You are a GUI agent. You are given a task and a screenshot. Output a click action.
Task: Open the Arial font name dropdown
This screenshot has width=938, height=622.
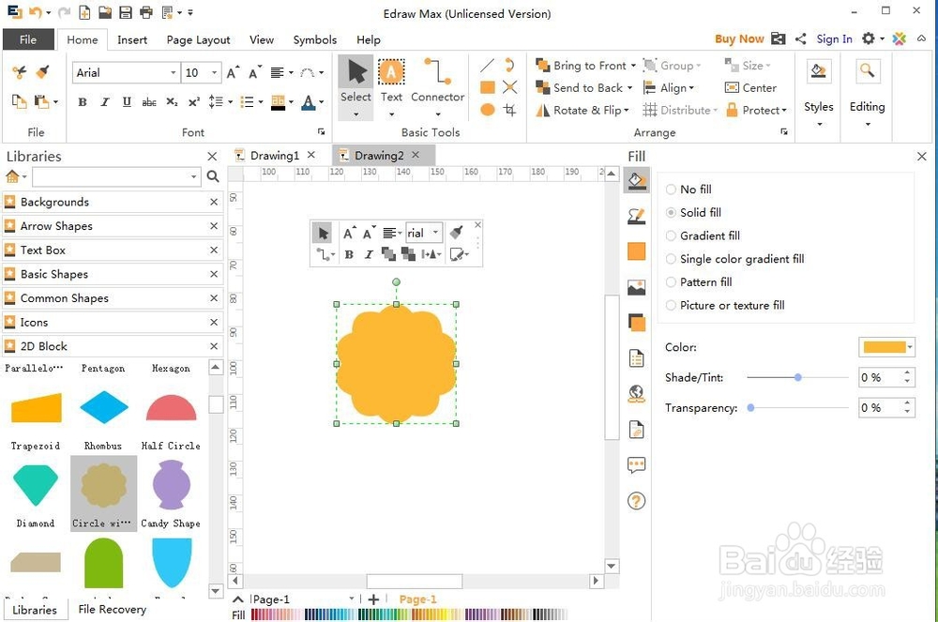(x=173, y=72)
